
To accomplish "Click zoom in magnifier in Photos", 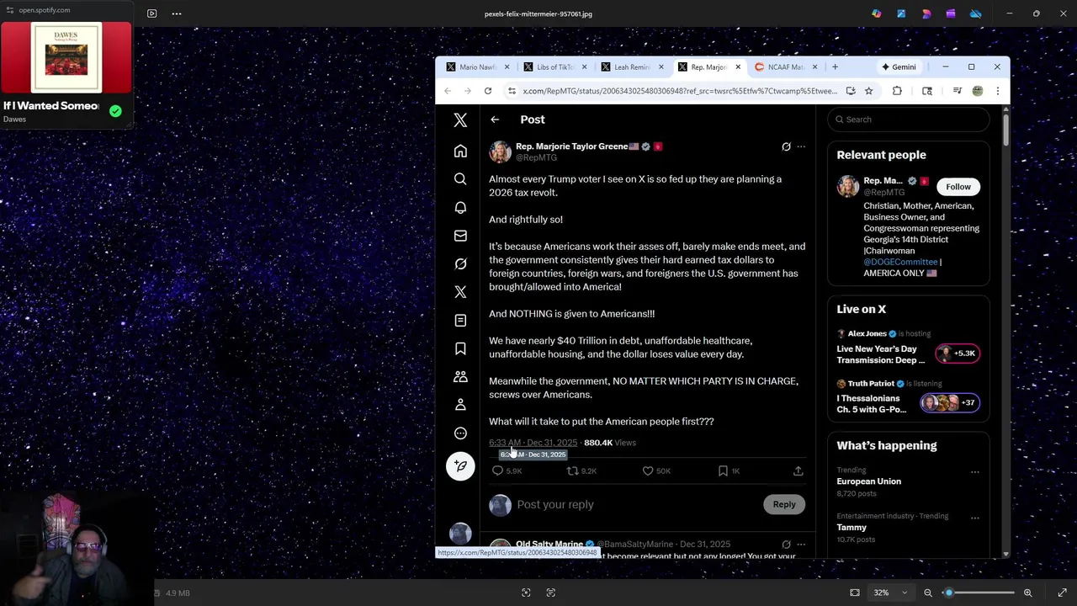I will tap(1027, 593).
